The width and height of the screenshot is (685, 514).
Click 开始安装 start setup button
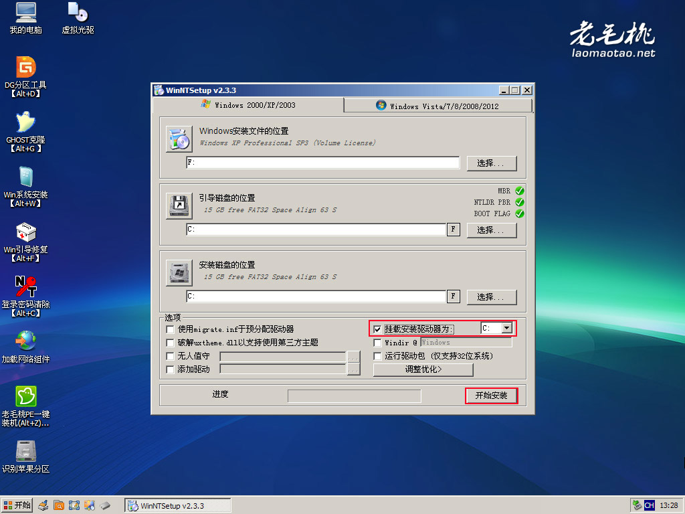click(492, 396)
